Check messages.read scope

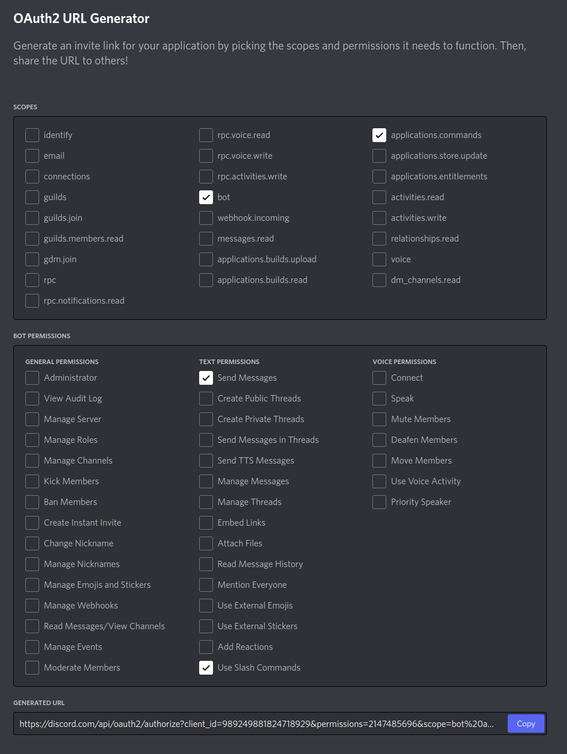(x=206, y=239)
